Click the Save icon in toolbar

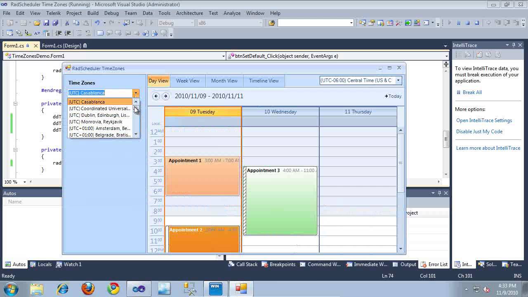46,23
